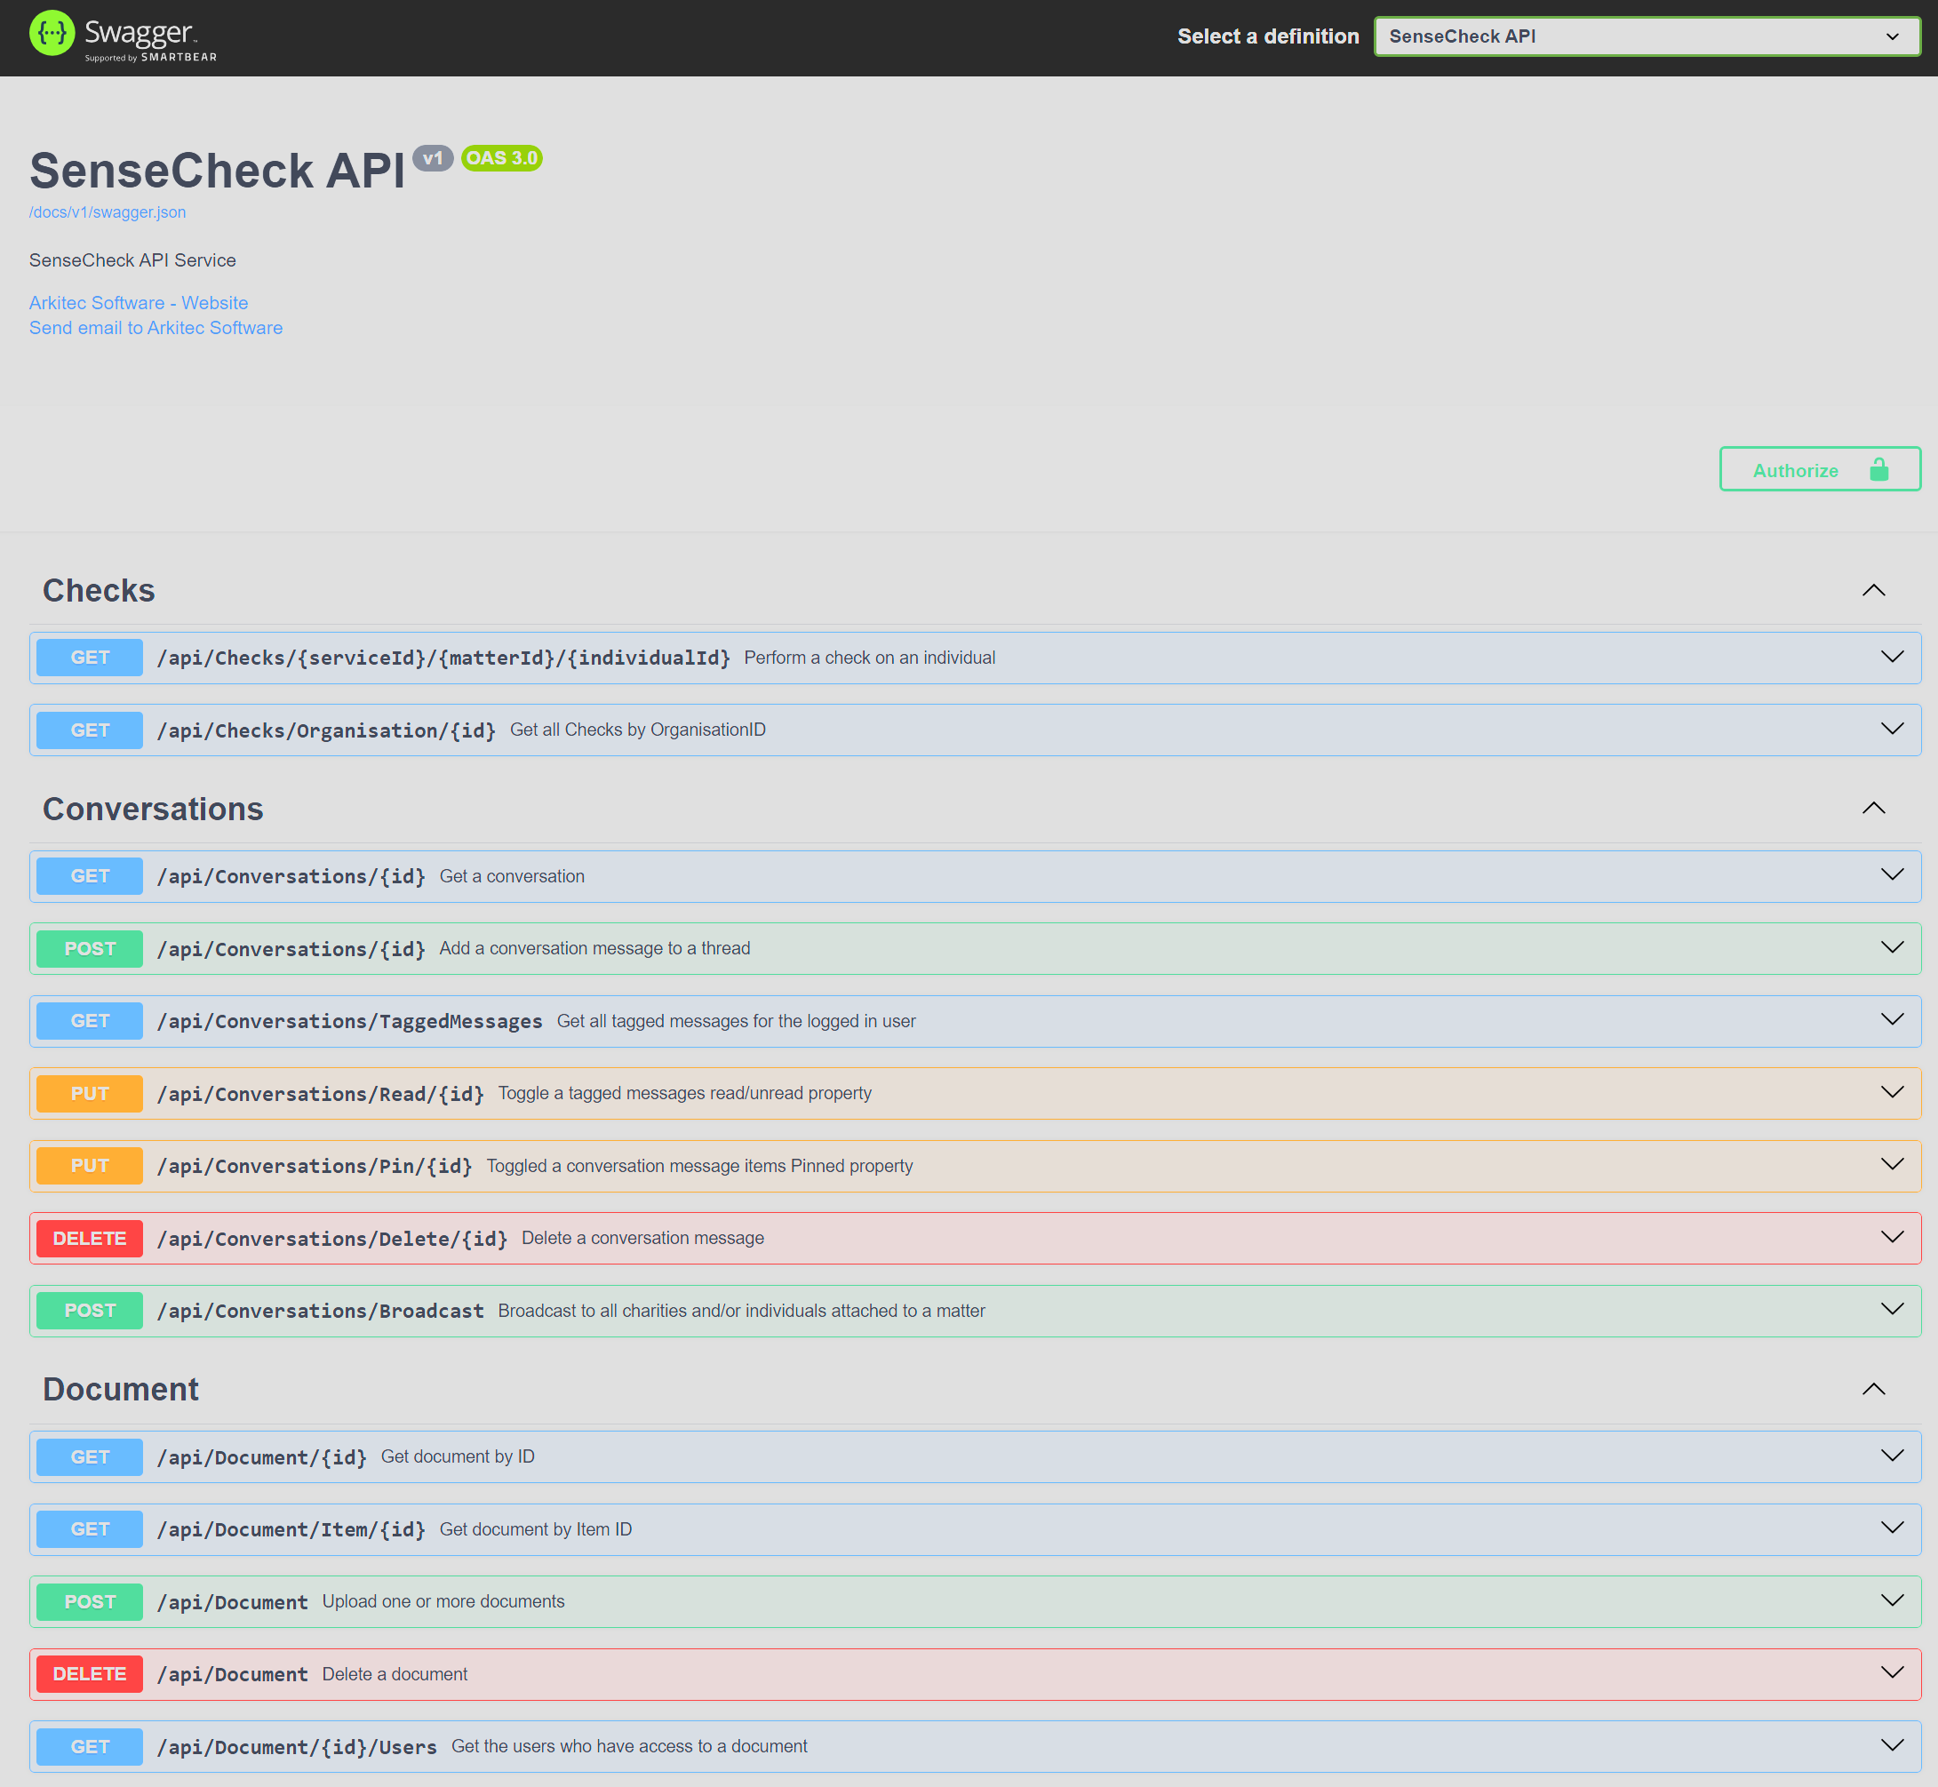The image size is (1938, 1787).
Task: Expand arrow for Upload one or more documents
Action: [x=1892, y=1601]
